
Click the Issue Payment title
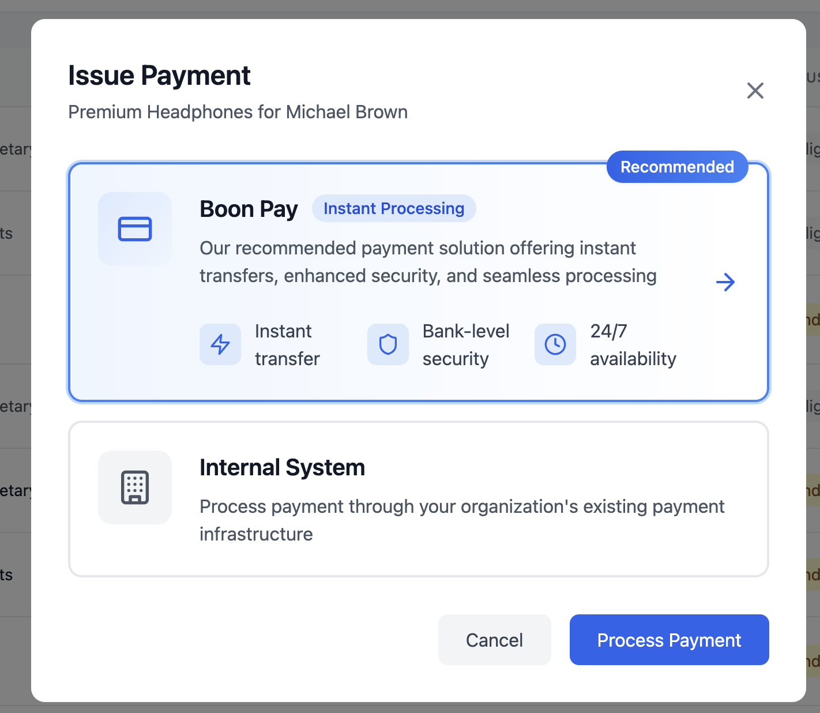(x=159, y=76)
